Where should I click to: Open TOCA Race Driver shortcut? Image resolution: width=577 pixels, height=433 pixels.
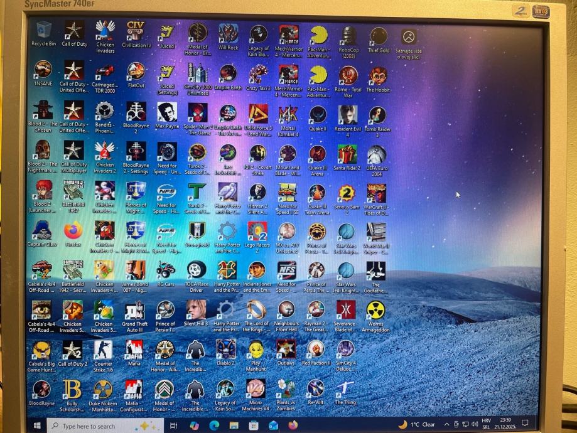tap(197, 277)
